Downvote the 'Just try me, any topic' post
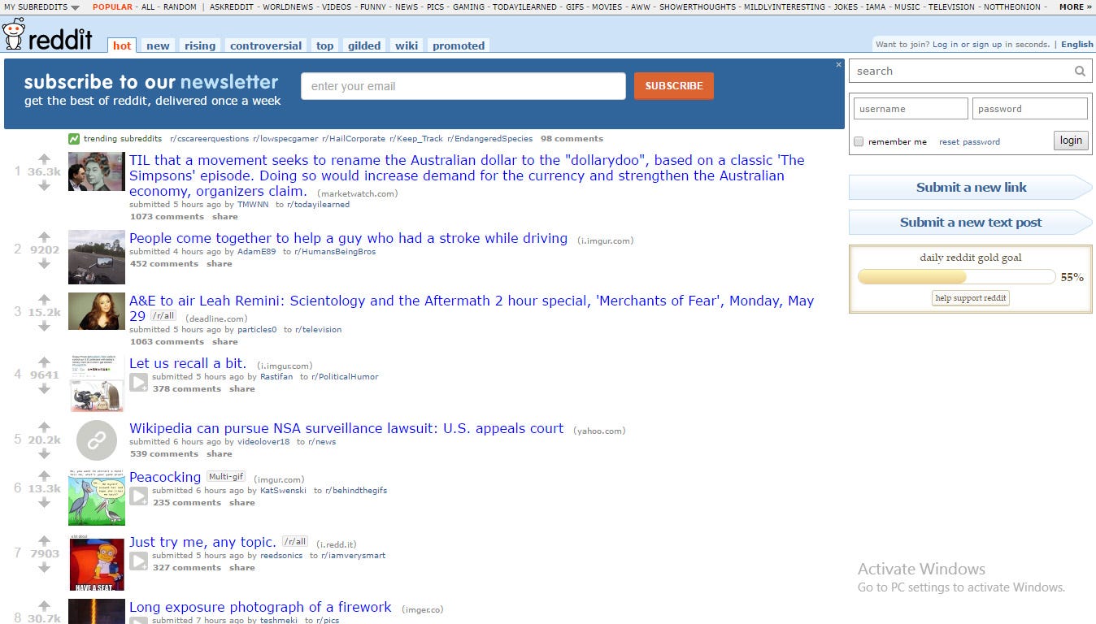This screenshot has width=1096, height=624. tap(44, 567)
